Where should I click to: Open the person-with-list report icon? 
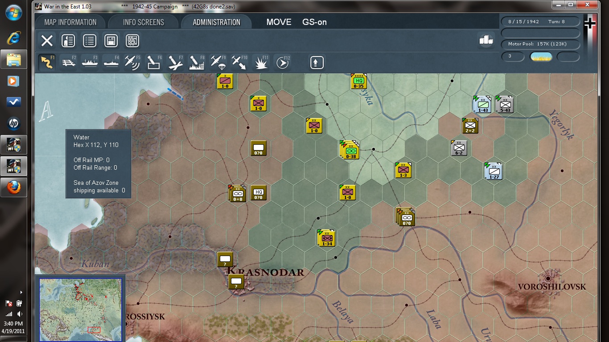pyautogui.click(x=68, y=41)
